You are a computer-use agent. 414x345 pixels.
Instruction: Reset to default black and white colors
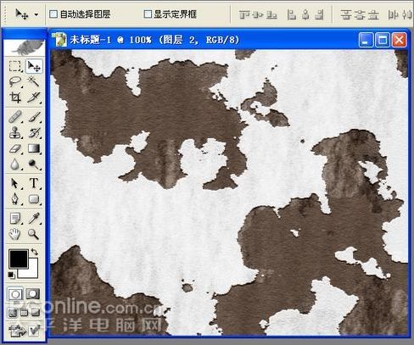click(11, 275)
